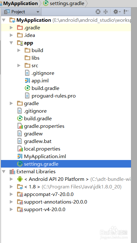
Task: Click the settings.gradle Gradle icon
Action: pos(20,164)
